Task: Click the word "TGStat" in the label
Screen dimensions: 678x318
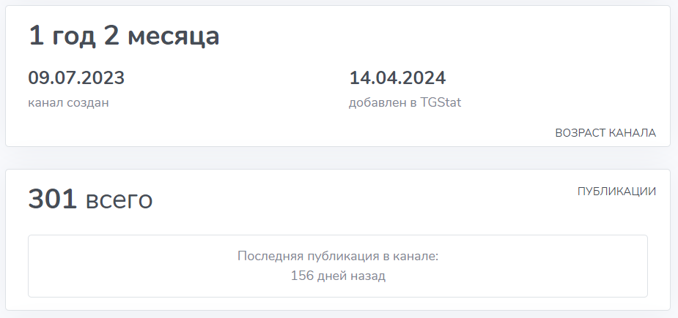Action: (441, 102)
